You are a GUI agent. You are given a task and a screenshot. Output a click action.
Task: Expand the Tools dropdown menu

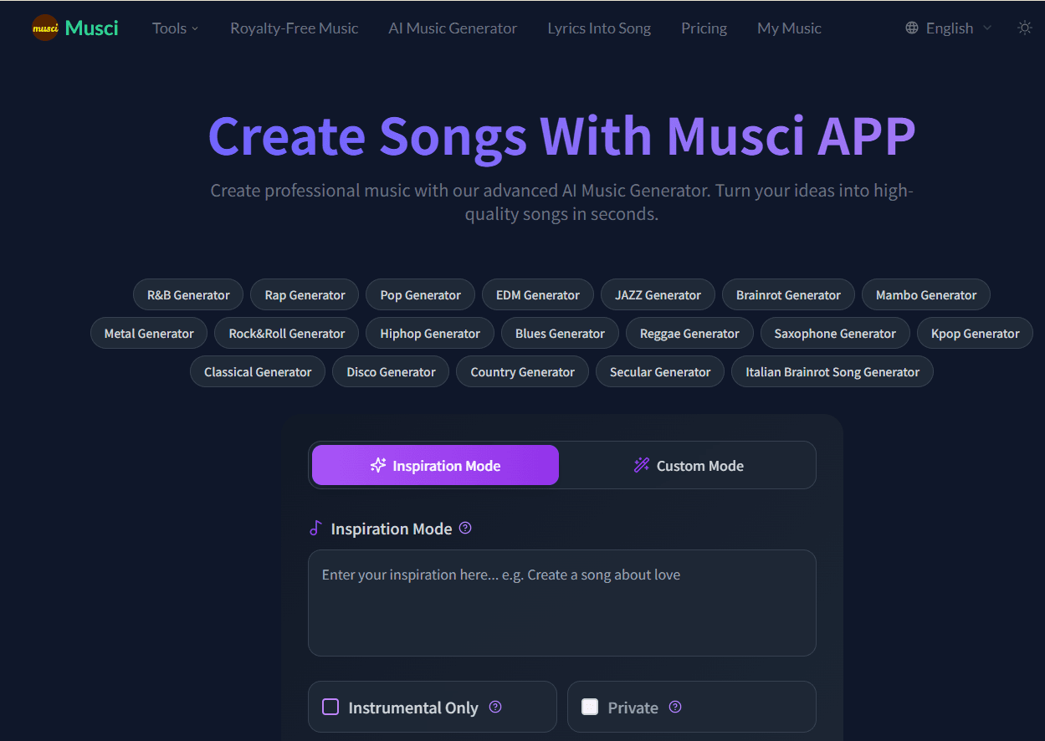(x=175, y=28)
